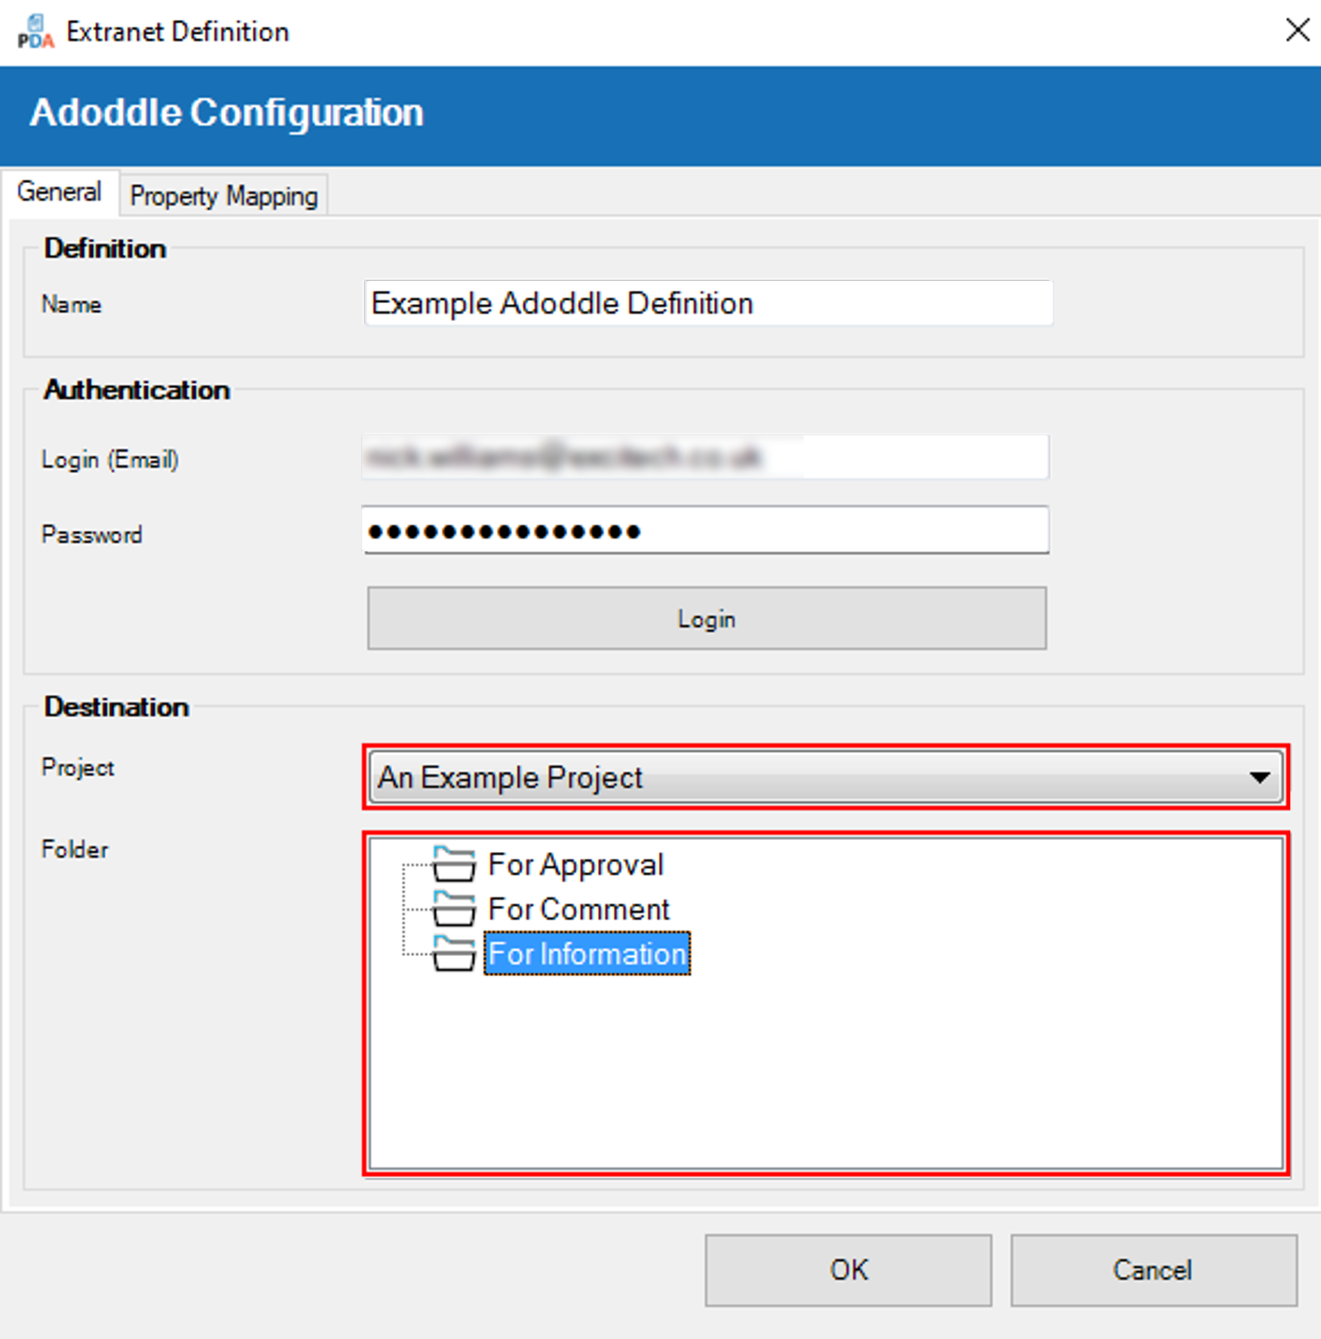This screenshot has width=1321, height=1339.
Task: Click the For Information folder icon
Action: pos(454,953)
